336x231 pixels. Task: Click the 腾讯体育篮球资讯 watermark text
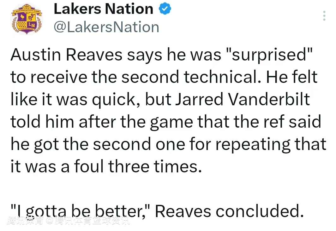(92, 221)
